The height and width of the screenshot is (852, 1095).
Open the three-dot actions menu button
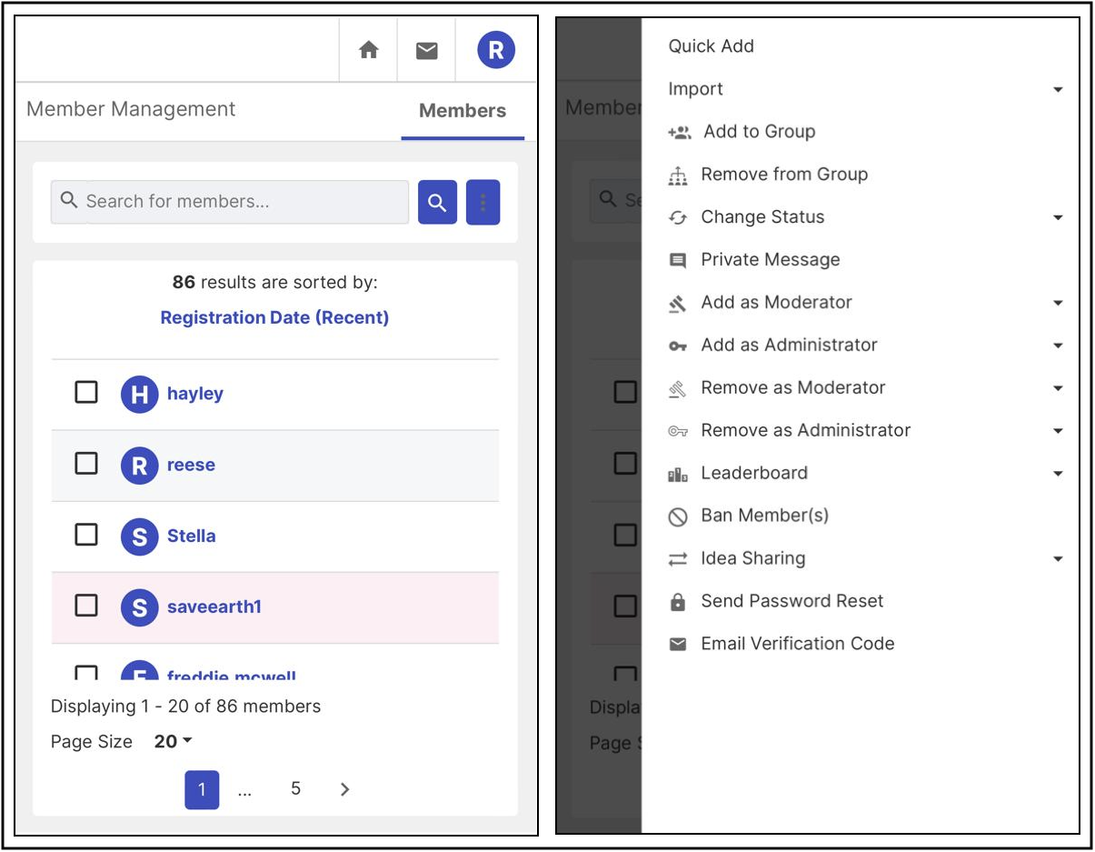483,202
